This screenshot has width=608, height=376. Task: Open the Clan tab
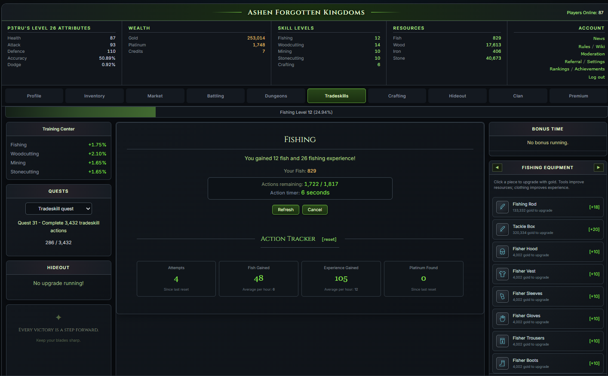(518, 96)
